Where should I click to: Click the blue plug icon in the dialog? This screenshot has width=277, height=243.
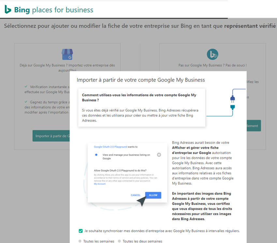click(232, 99)
